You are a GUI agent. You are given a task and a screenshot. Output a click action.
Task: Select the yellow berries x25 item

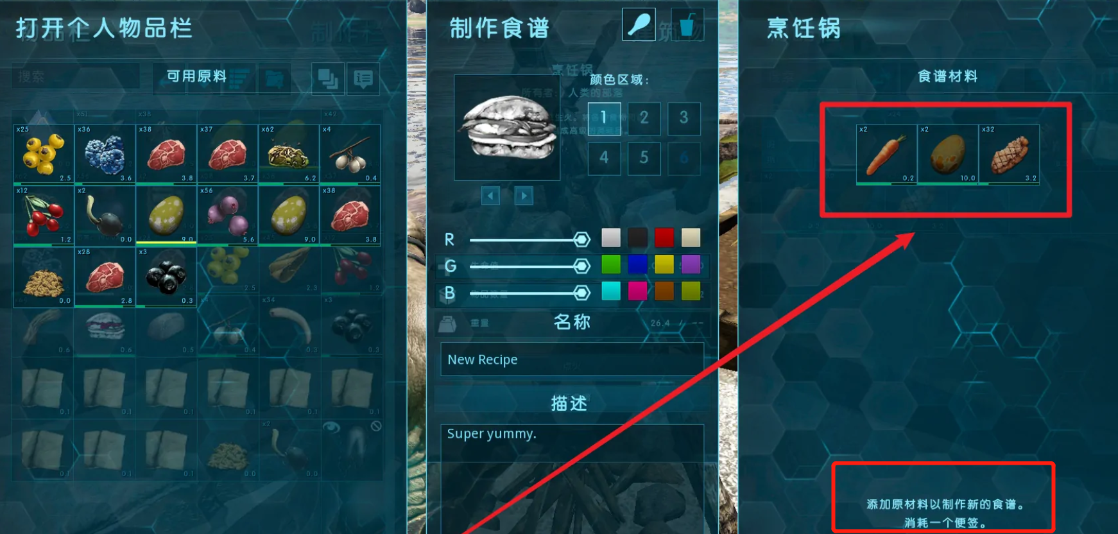pos(43,154)
